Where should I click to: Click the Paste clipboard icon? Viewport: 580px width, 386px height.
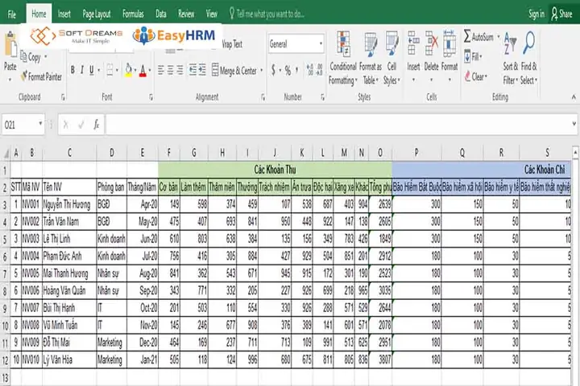pyautogui.click(x=10, y=47)
